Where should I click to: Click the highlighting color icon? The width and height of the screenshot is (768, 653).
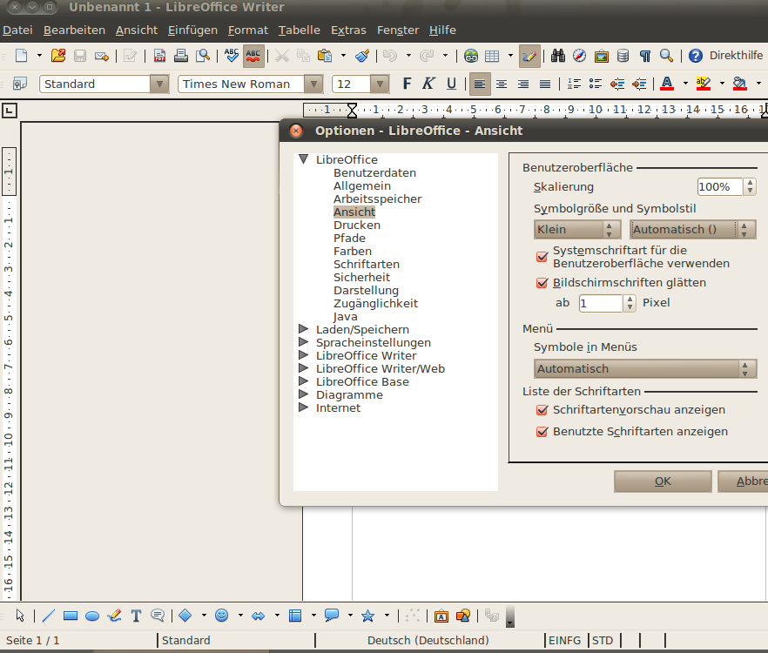pos(704,84)
